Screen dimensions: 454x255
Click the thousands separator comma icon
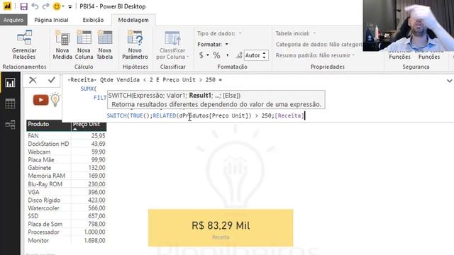pos(227,55)
